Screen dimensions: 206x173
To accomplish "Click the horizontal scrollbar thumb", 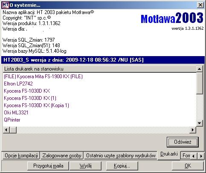I will click(x=13, y=130).
